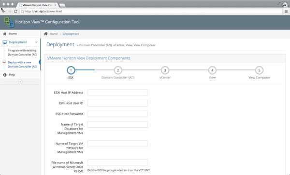290x175 pixels.
Task: Click the browser profile avatar icon
Action: 285,4
